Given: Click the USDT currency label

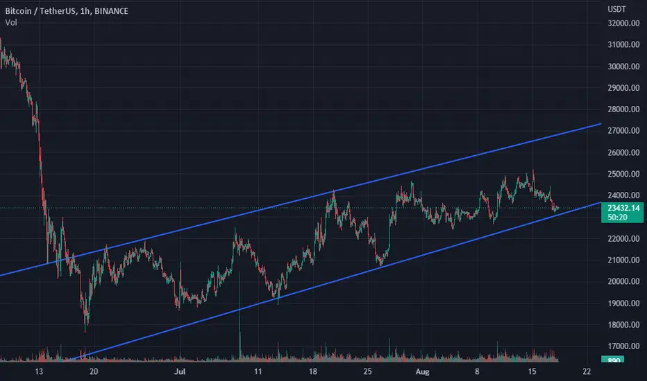Looking at the screenshot, I should (x=616, y=9).
